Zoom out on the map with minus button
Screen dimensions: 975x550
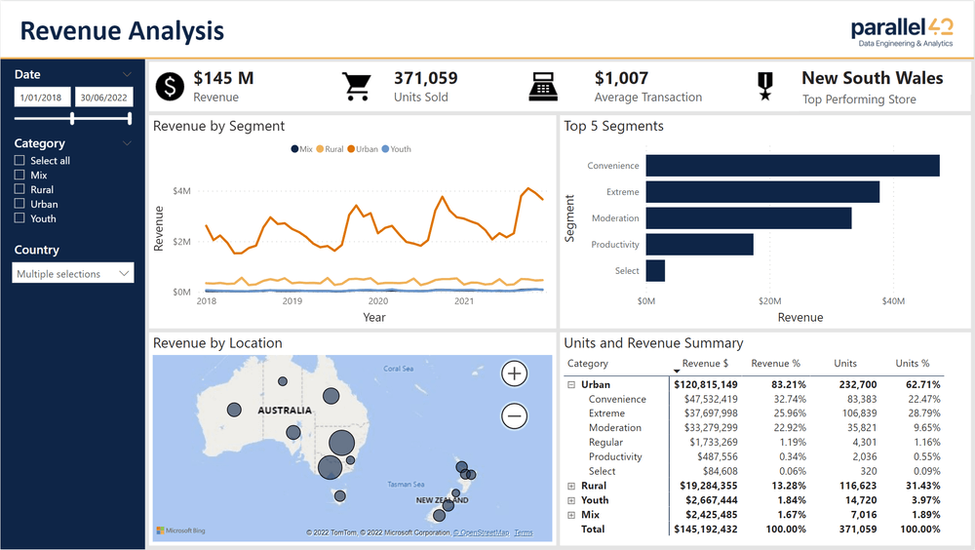tap(515, 416)
